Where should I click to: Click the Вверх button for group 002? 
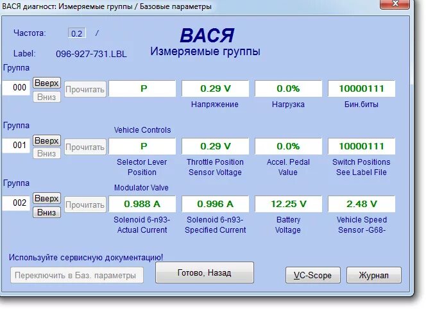pos(47,199)
